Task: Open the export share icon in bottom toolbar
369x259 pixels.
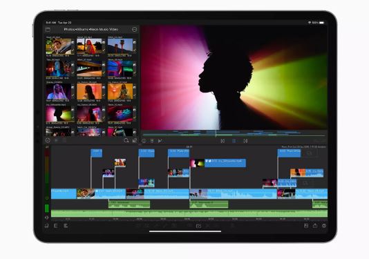Action: point(315,226)
